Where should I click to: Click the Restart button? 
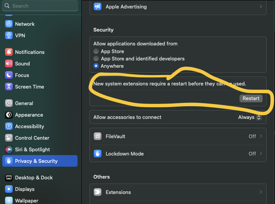pos(251,99)
